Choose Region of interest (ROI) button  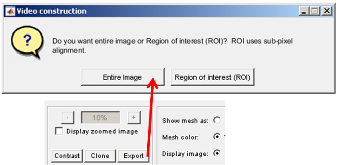click(x=212, y=77)
